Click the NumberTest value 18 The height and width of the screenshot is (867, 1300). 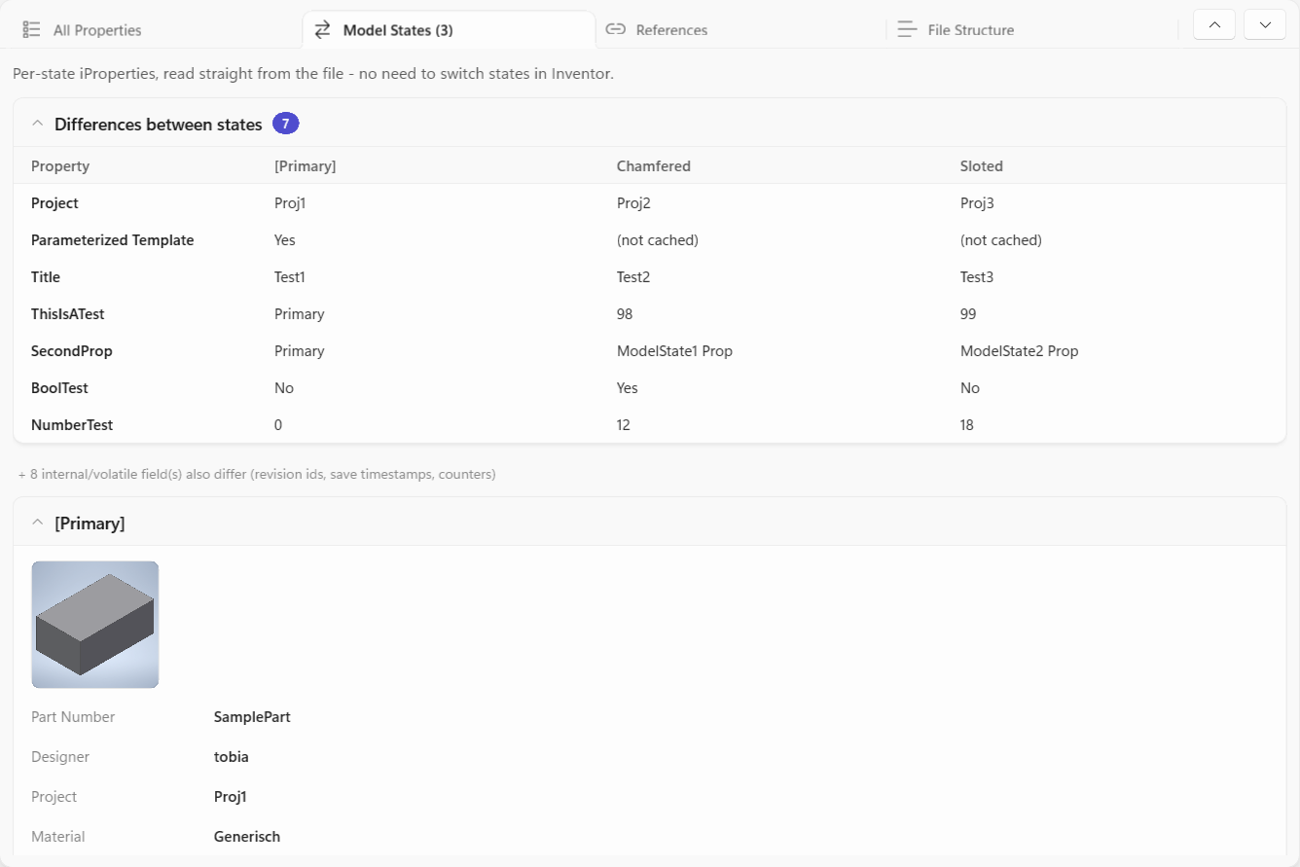click(x=967, y=425)
